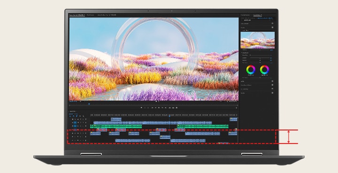Click the Mark Out transport icon
This screenshot has height=173, width=338.
[148, 108]
